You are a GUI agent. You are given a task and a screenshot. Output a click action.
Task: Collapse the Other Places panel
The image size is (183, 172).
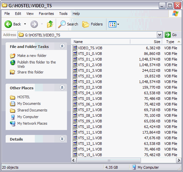(x=62, y=88)
